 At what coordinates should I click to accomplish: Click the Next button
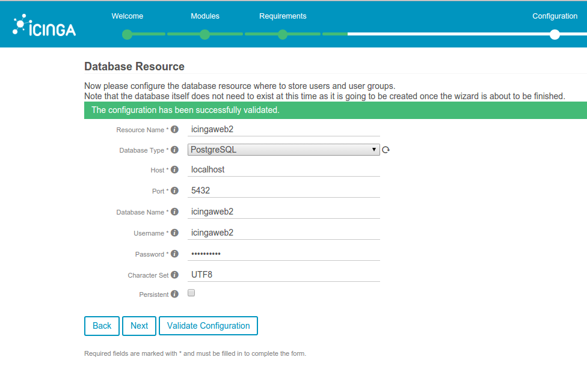140,326
